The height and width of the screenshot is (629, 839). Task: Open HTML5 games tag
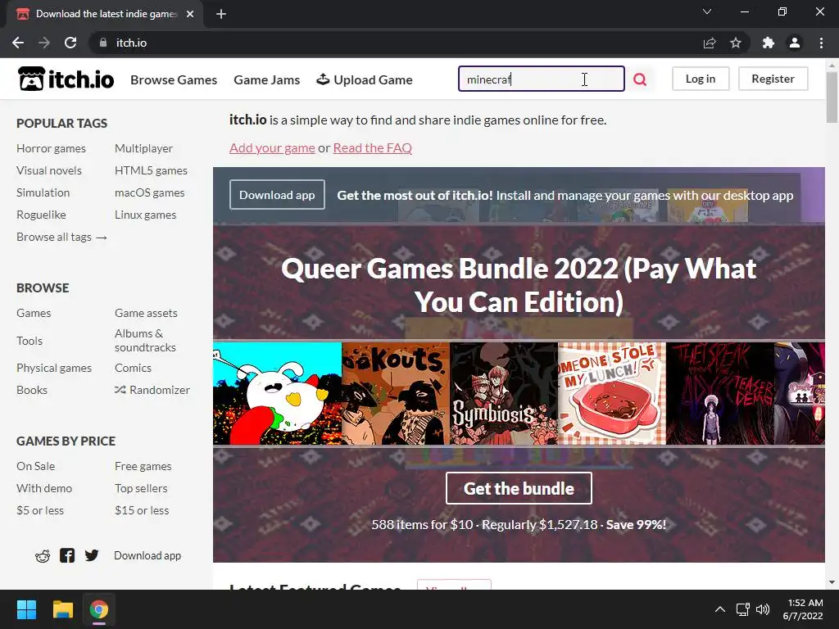(151, 170)
